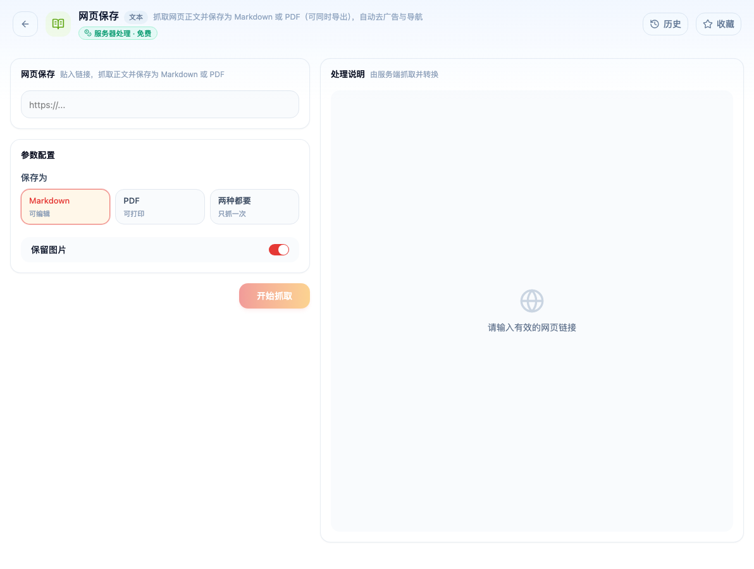Click the 文本 category tag
The image size is (754, 569).
135,17
